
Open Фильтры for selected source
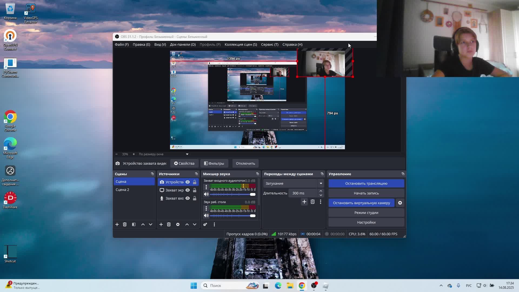[x=214, y=163]
